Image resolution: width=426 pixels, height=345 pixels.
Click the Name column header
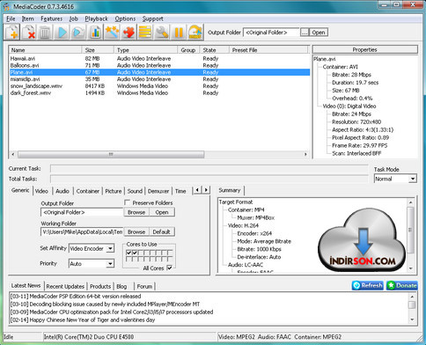coord(45,50)
